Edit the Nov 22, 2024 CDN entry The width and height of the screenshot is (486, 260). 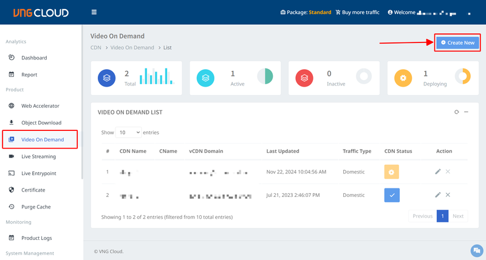[x=437, y=172]
